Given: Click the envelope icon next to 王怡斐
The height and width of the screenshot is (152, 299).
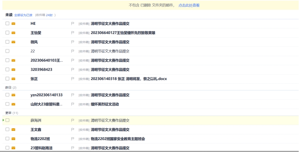Looking at the screenshot, I should tap(13, 33).
